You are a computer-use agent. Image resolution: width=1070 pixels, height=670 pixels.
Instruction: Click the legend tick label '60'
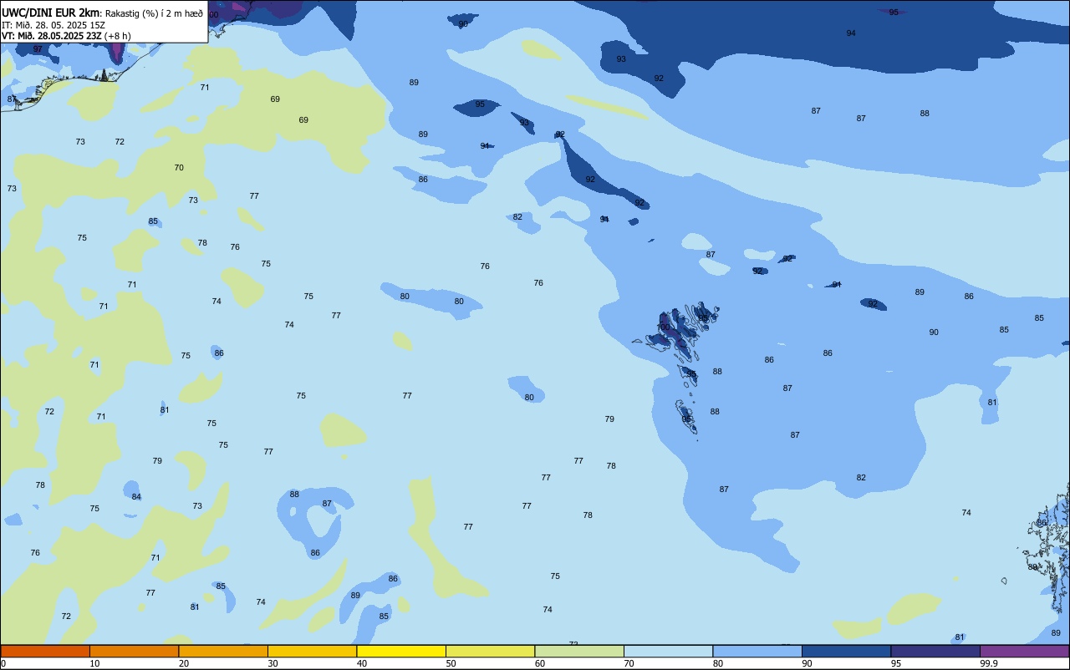539,663
